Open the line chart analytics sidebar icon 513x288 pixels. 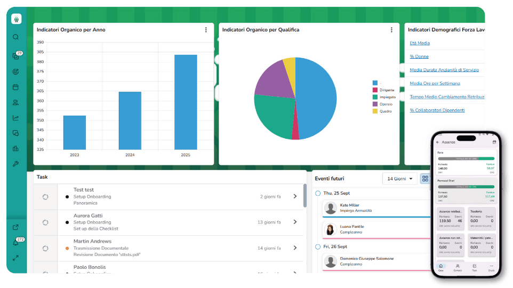click(x=15, y=118)
